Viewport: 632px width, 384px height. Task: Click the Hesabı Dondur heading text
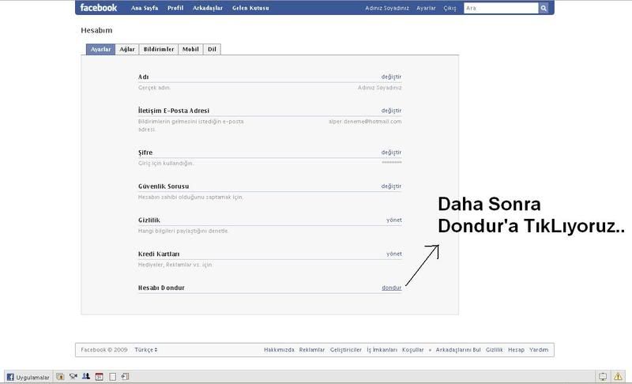pos(161,288)
